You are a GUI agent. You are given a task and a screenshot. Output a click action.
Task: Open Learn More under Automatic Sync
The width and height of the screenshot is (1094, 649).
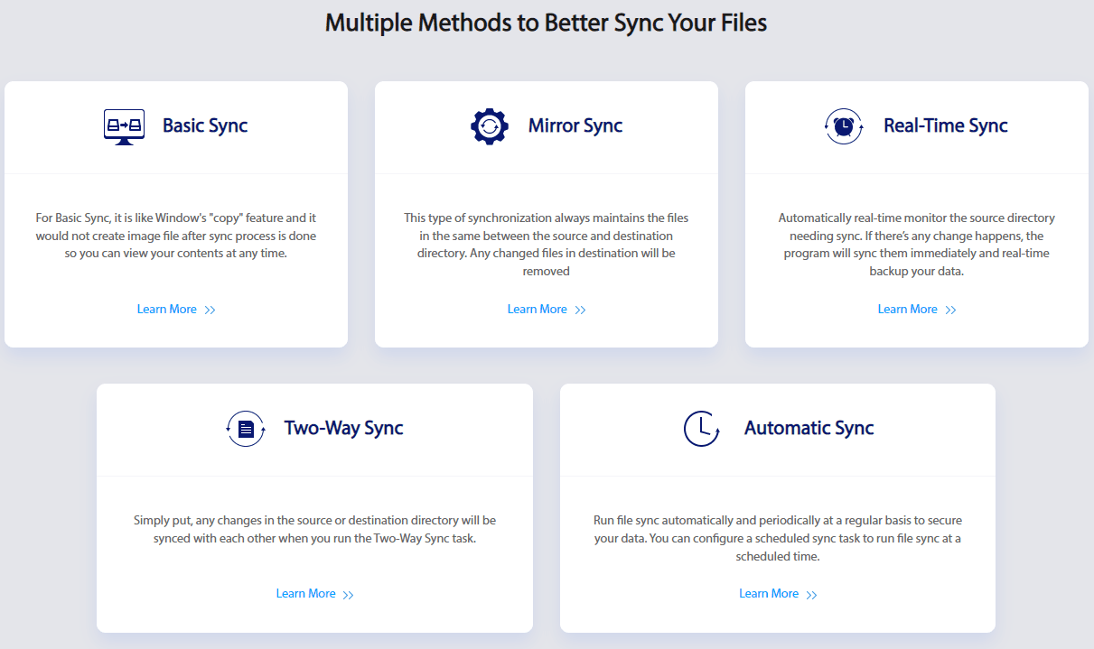pos(778,594)
